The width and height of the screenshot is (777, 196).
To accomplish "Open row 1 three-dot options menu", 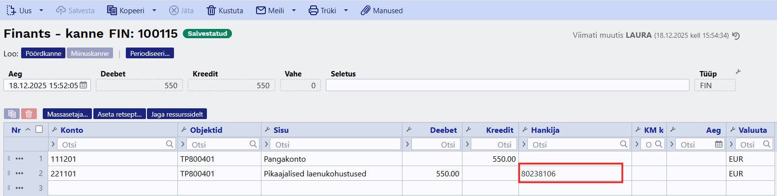I will tap(19, 159).
